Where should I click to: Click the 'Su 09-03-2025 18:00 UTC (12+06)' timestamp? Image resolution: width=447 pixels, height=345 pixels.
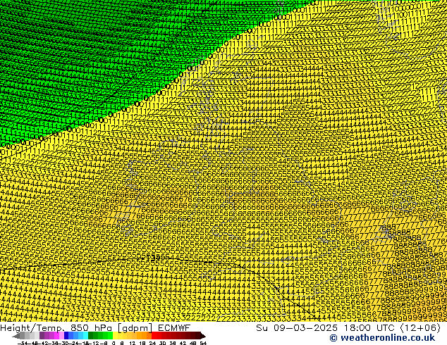pyautogui.click(x=348, y=327)
